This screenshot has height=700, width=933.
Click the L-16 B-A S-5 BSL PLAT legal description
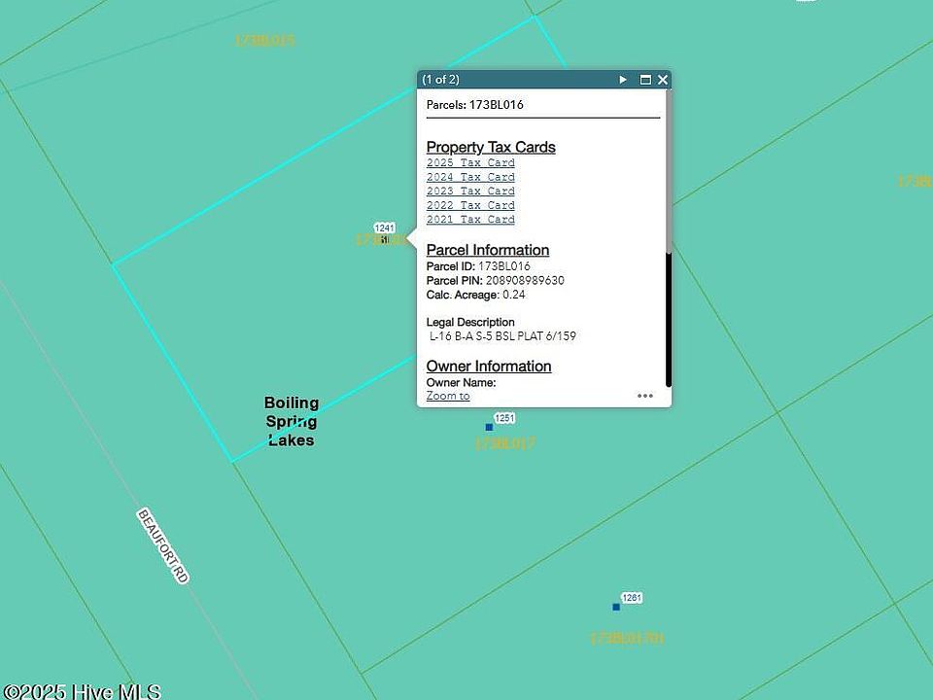pos(502,335)
